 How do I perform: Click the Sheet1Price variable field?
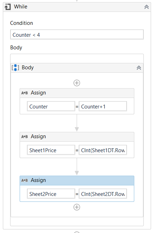51,150
